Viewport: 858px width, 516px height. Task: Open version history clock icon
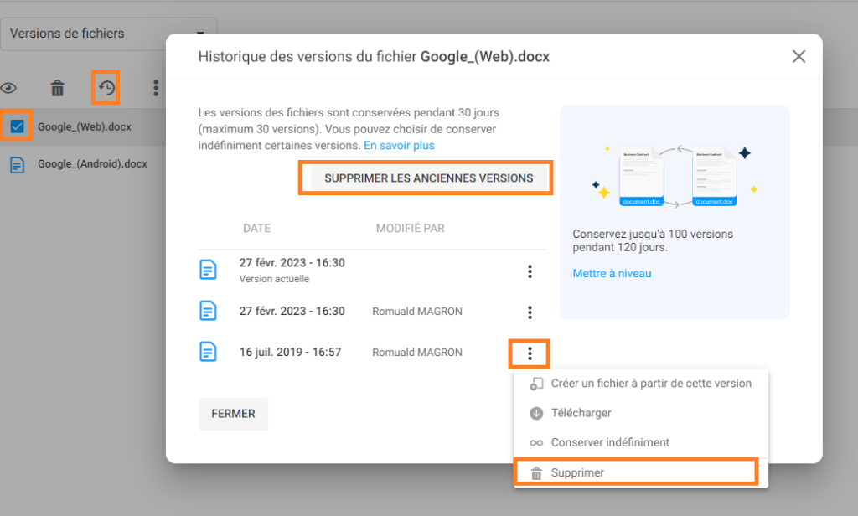pyautogui.click(x=106, y=88)
